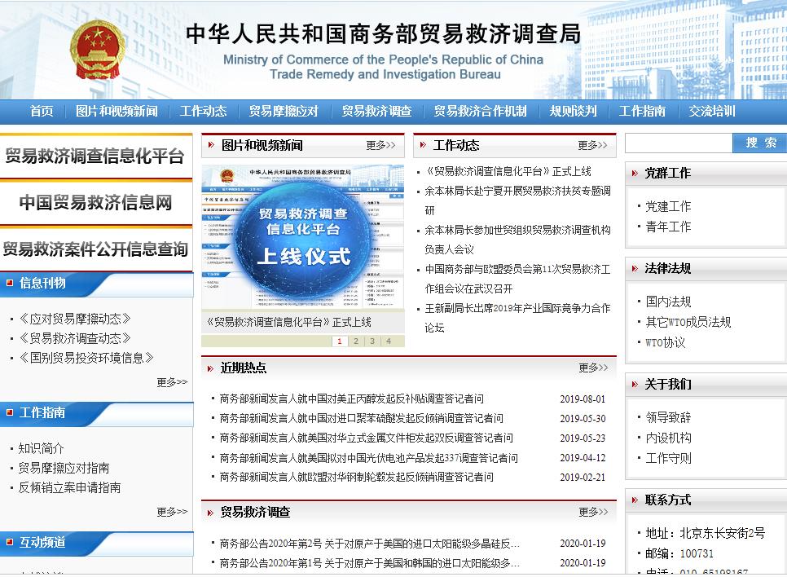Click the featured 上线仪式 carousel image
The height and width of the screenshot is (577, 787).
[302, 236]
